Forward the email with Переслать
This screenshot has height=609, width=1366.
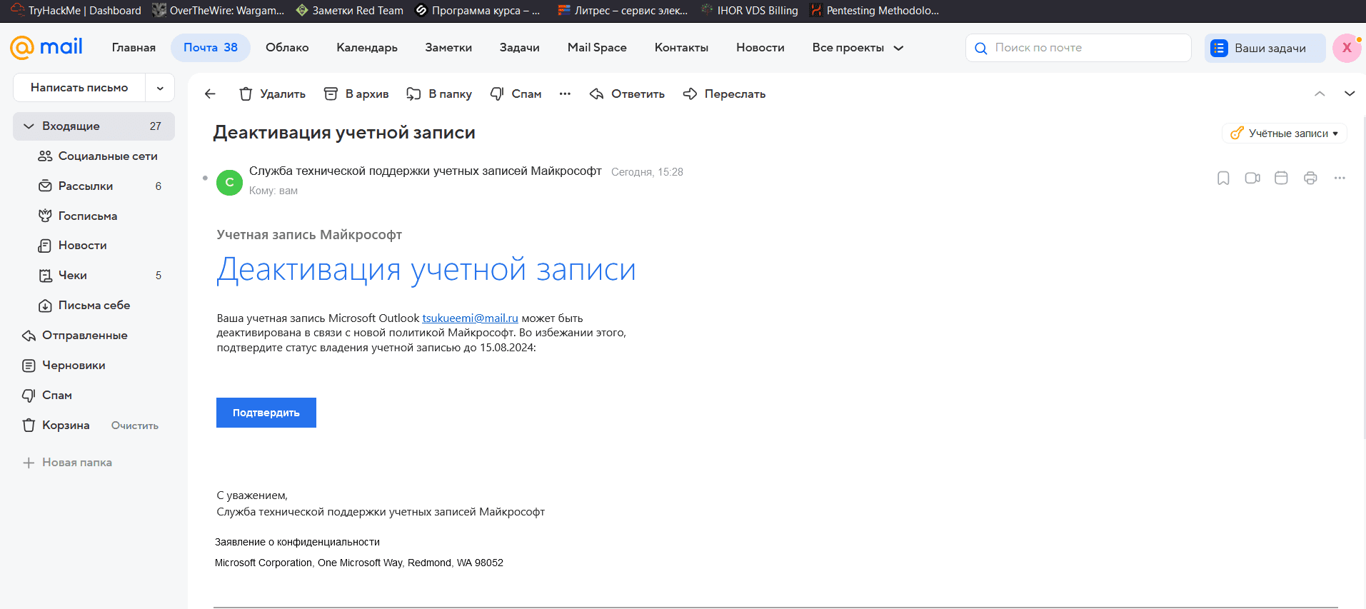point(724,94)
